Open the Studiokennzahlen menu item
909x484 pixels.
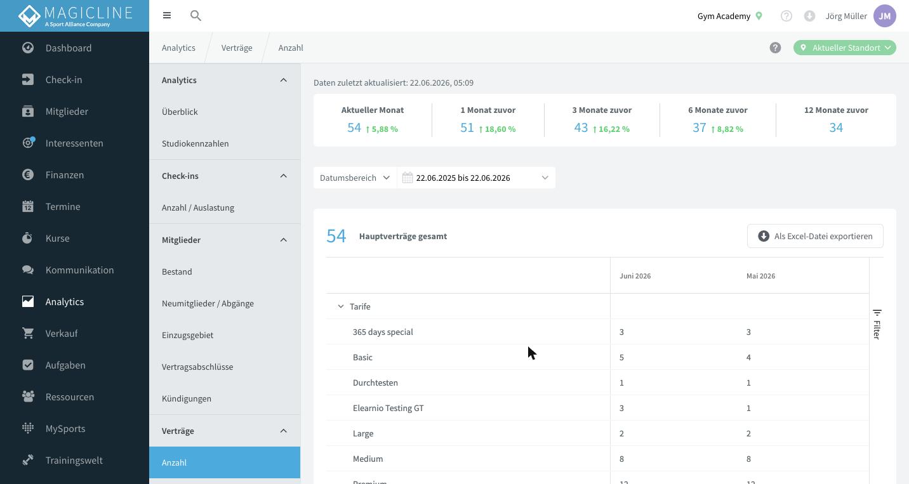[196, 143]
